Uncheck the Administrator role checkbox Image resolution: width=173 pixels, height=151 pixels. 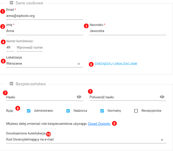pyautogui.click(x=29, y=111)
